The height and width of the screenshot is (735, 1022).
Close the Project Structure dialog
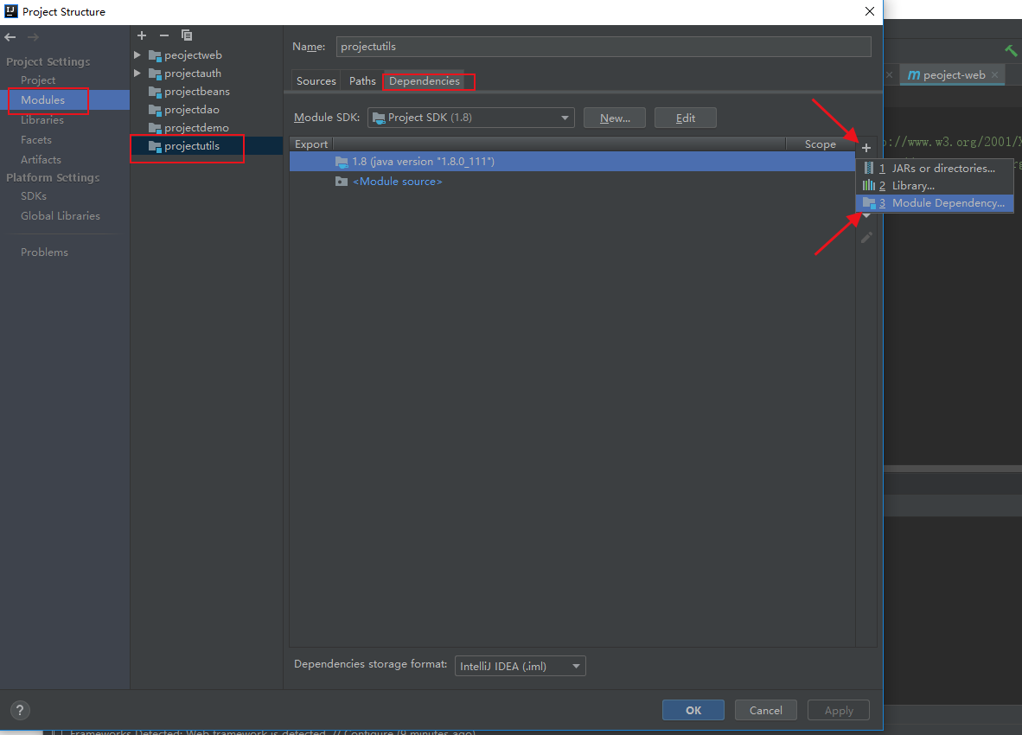[870, 11]
